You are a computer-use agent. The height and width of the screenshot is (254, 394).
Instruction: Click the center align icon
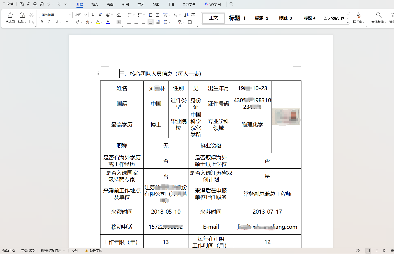[136, 22]
